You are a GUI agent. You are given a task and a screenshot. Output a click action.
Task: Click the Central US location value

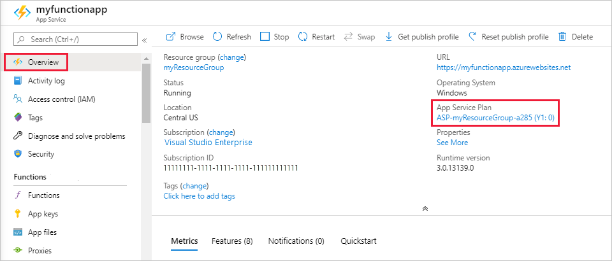tap(180, 118)
